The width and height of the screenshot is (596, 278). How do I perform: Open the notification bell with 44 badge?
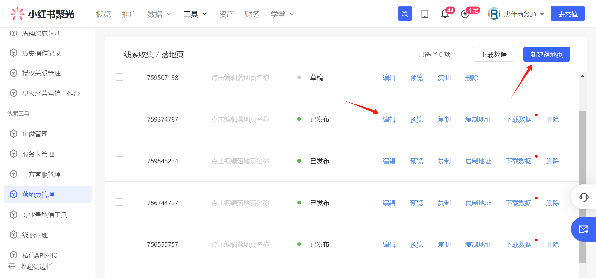click(445, 14)
